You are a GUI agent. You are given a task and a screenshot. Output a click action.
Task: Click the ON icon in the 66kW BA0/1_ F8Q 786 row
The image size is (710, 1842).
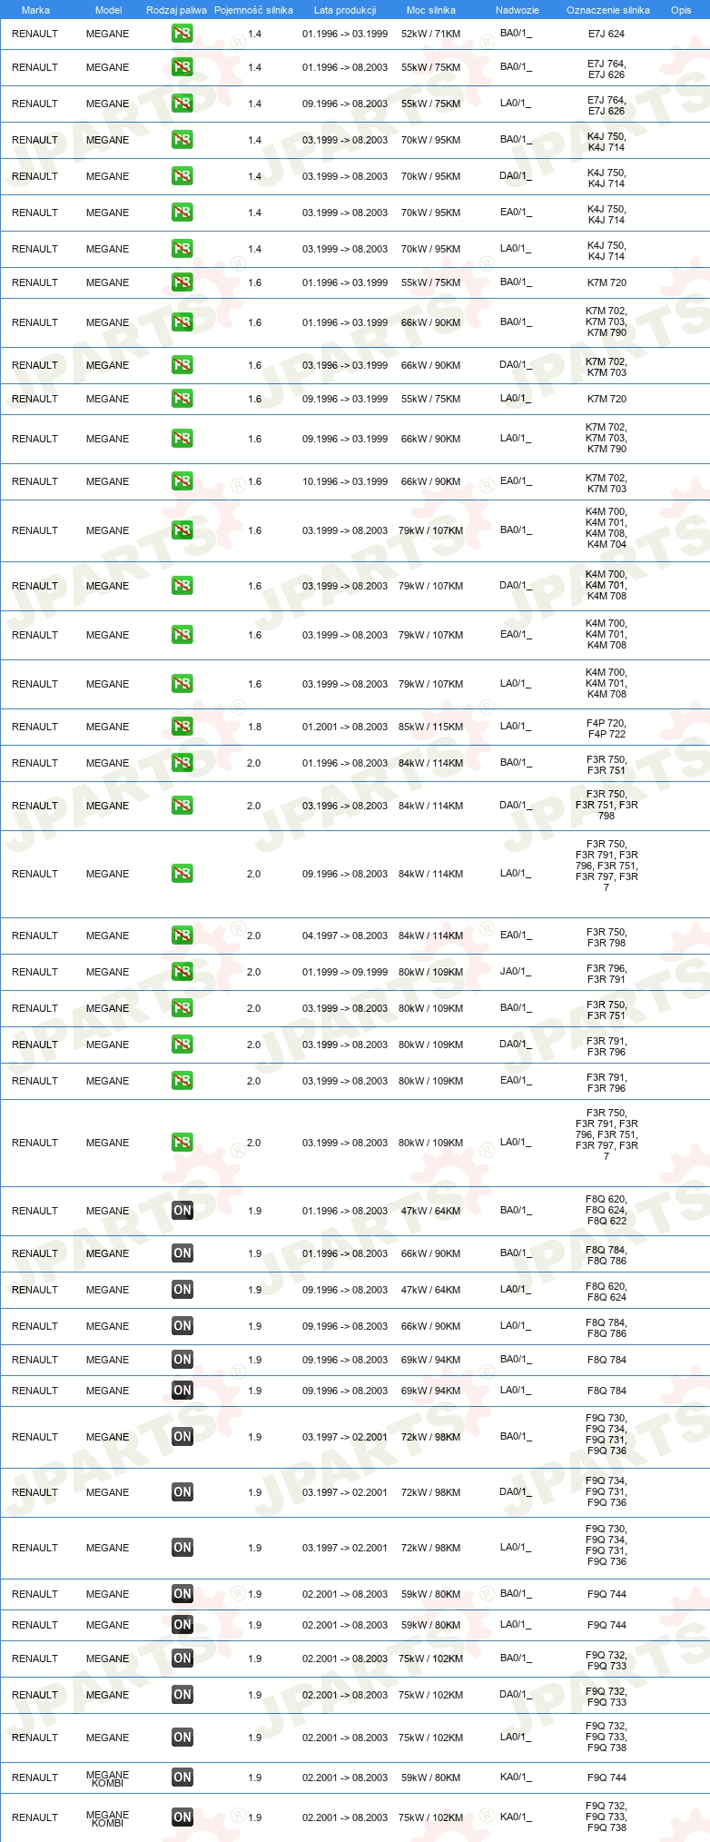click(x=182, y=1253)
